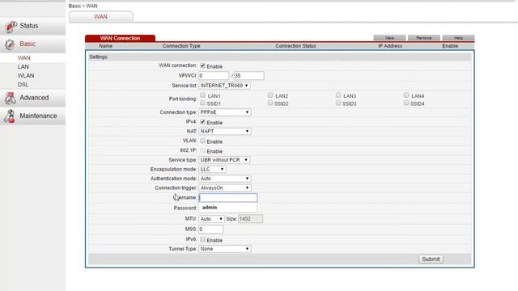The width and height of the screenshot is (518, 291).
Task: Open the NAT dropdown
Action: [x=225, y=131]
